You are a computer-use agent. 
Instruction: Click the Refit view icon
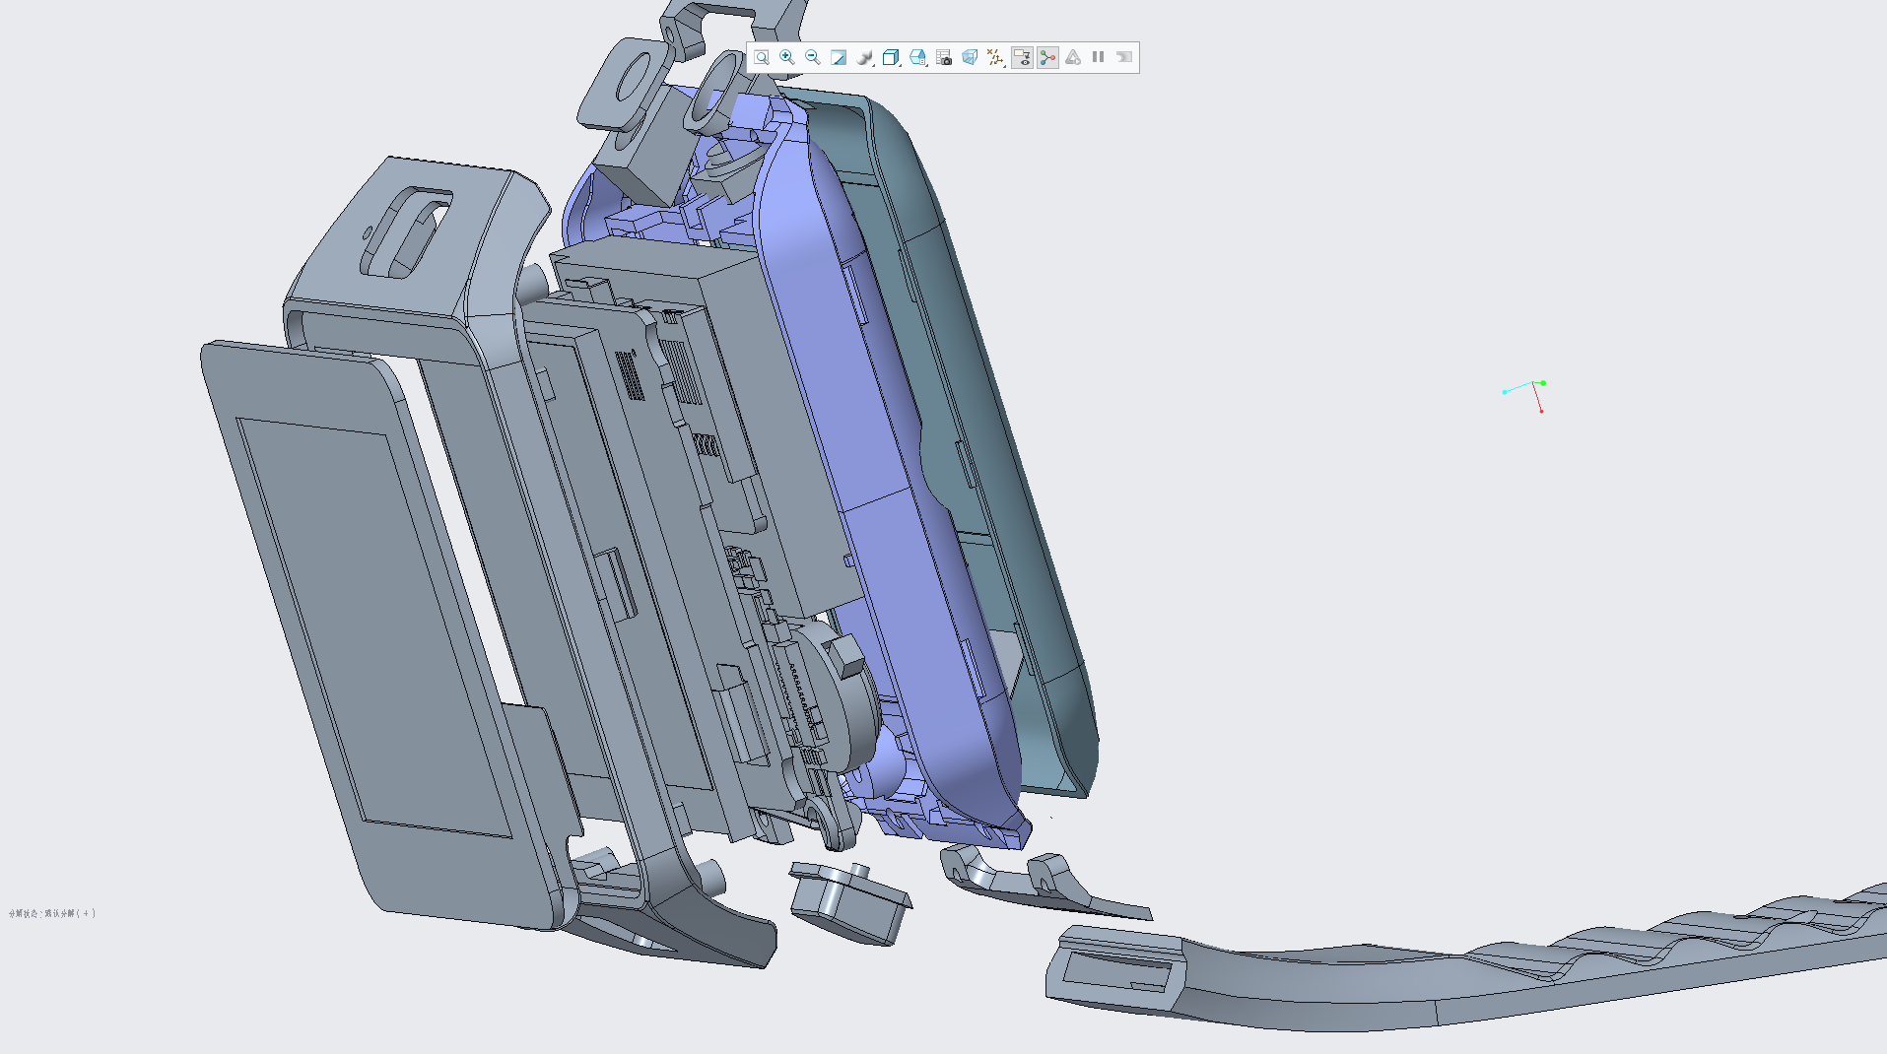[761, 57]
